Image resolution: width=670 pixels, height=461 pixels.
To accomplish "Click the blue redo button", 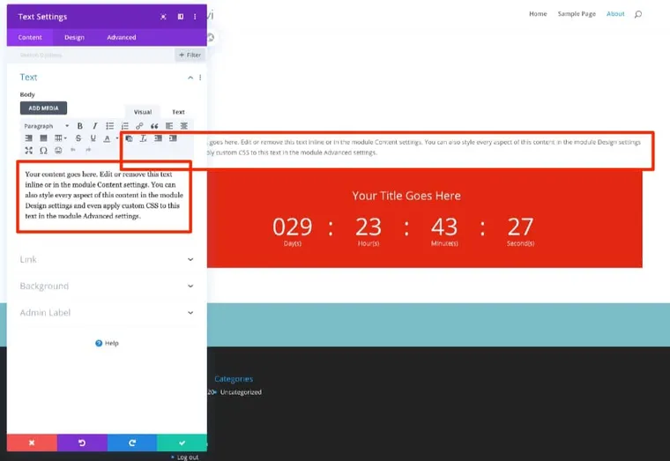I will pos(132,442).
